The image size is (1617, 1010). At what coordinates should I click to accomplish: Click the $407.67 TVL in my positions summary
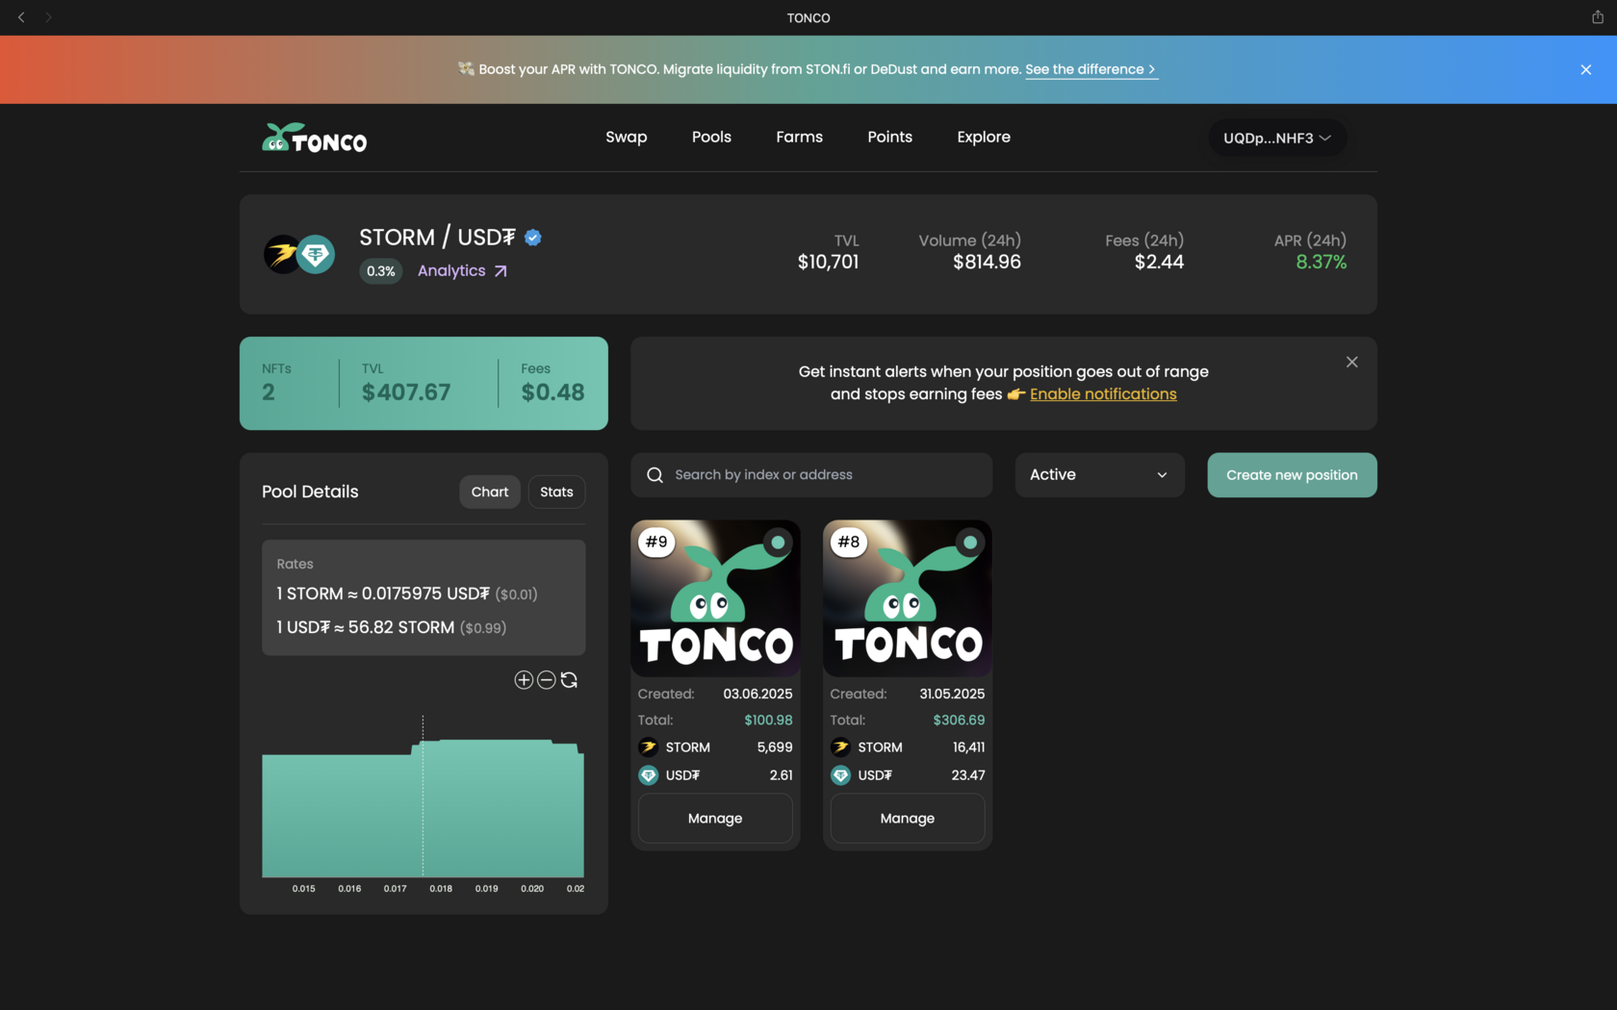[406, 392]
